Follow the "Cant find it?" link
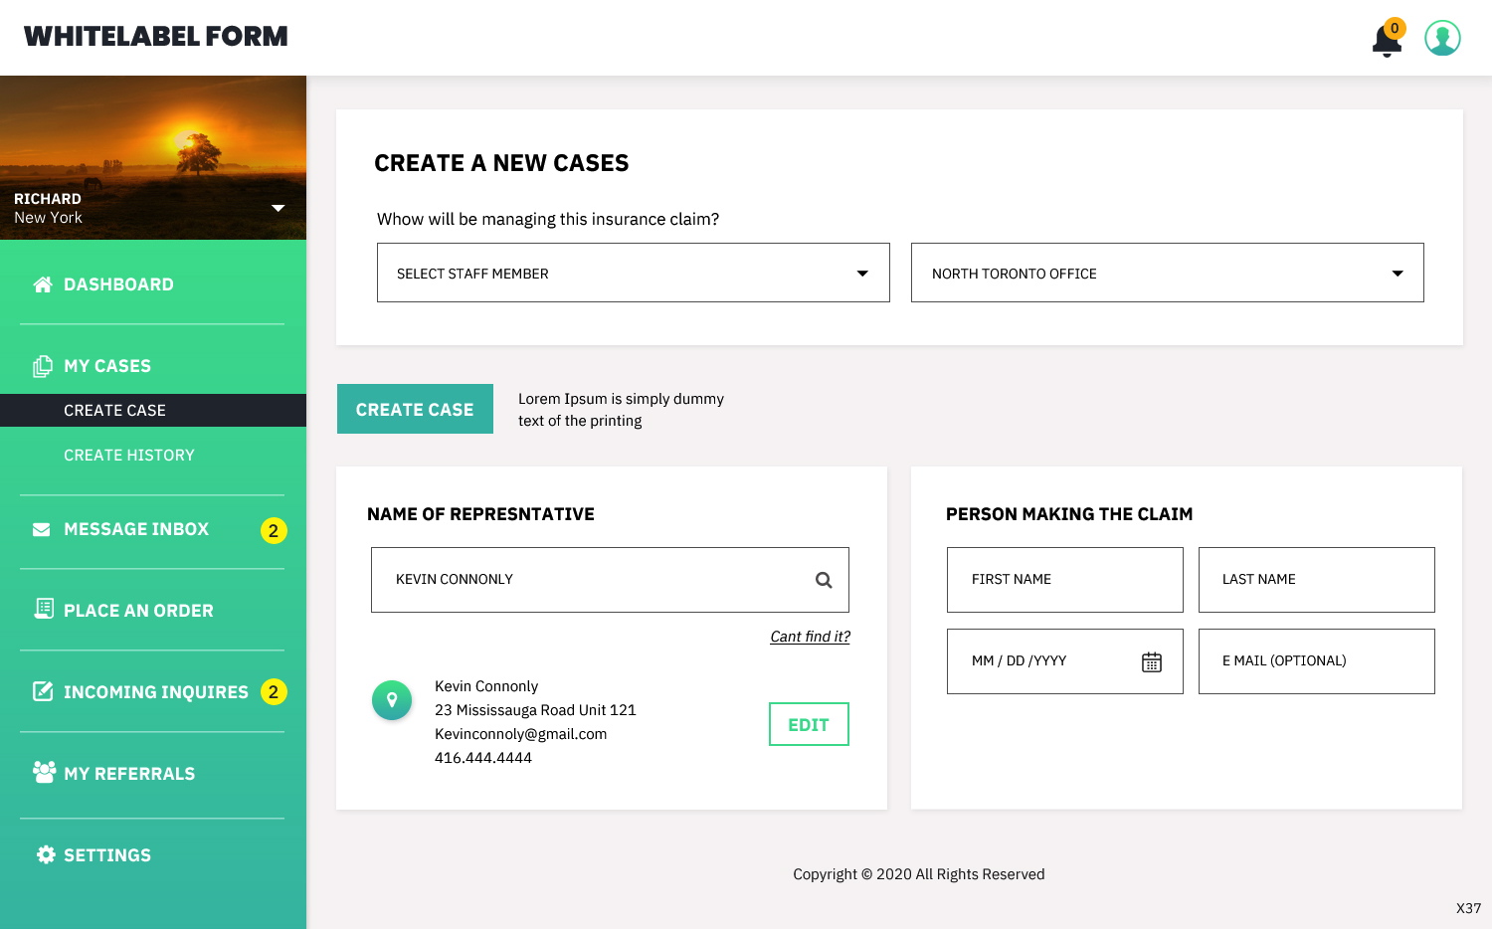Screen dimensions: 1492x929 (x=810, y=637)
